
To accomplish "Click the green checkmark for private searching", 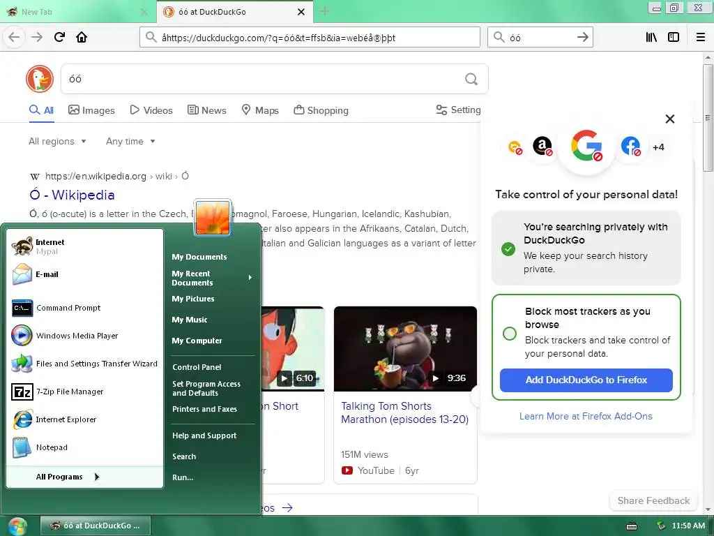I will pos(508,249).
